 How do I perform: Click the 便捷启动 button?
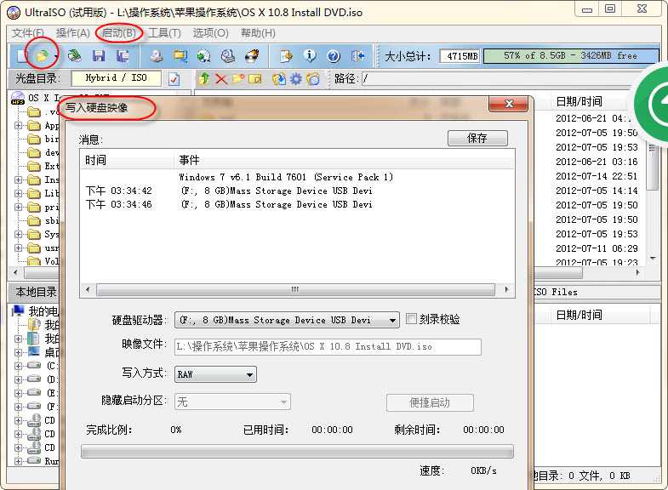[430, 402]
